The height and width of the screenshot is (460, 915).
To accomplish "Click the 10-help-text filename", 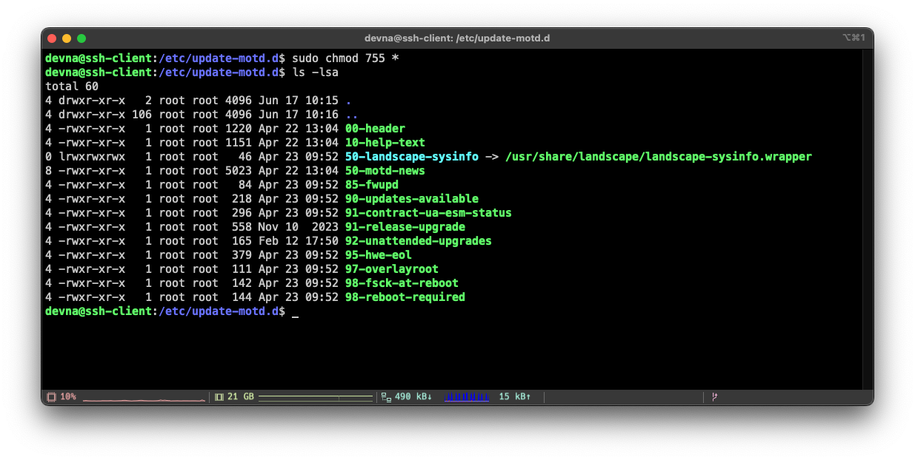I will 385,143.
